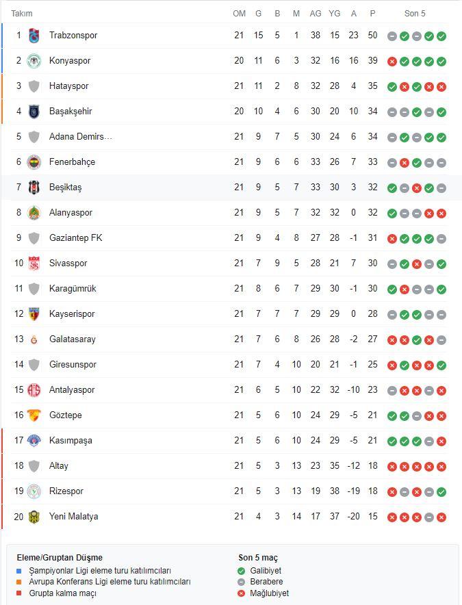Click the Trabzonspor club crest icon

[x=34, y=36]
